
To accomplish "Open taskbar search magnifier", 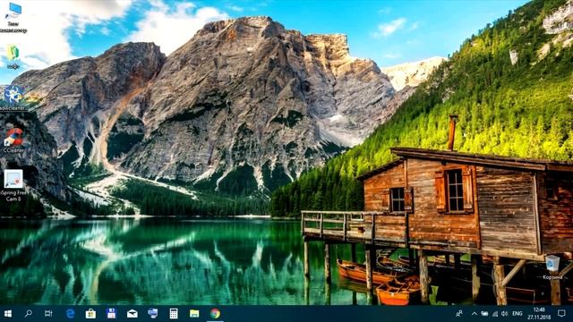I will [28, 314].
